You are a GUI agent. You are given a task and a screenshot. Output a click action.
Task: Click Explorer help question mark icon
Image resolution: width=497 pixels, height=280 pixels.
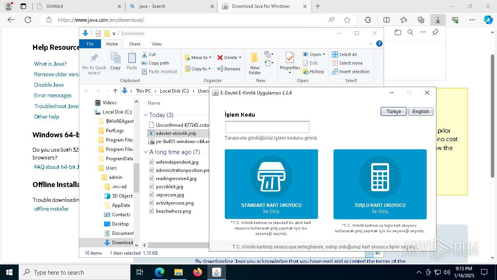pos(379,44)
